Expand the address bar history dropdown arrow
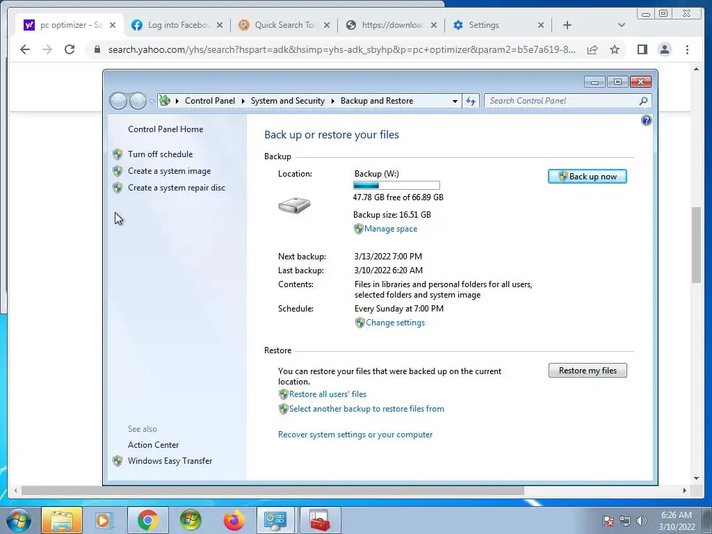Screen dimensions: 712x534 point(455,101)
